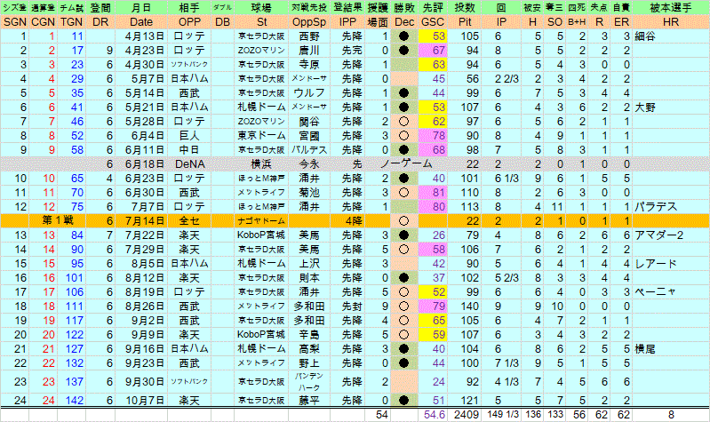Select the TGN column header
The height and width of the screenshot is (422, 710).
72,22
